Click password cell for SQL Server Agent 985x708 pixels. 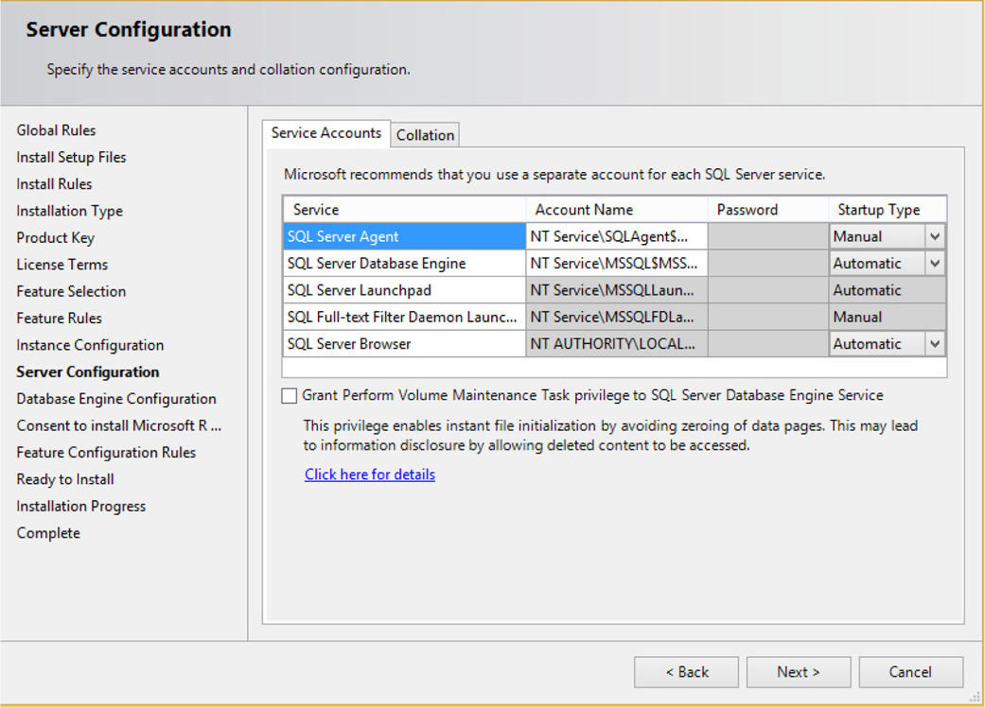[768, 236]
